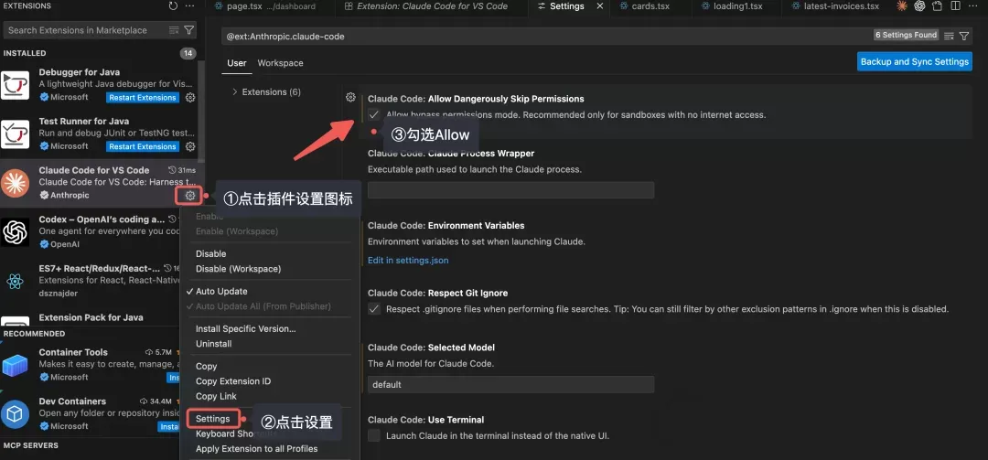Click the Claude Process Wrapper input field

[x=511, y=190]
